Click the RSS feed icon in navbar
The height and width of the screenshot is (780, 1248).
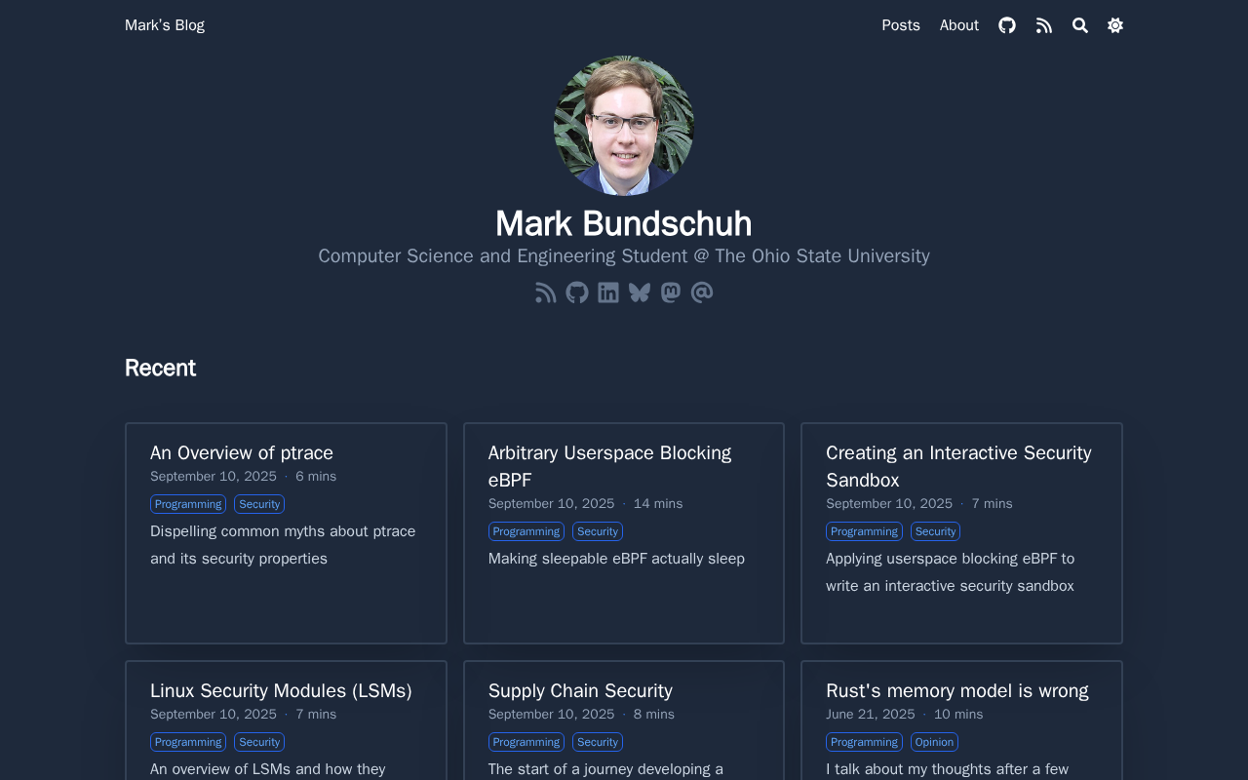[1044, 25]
